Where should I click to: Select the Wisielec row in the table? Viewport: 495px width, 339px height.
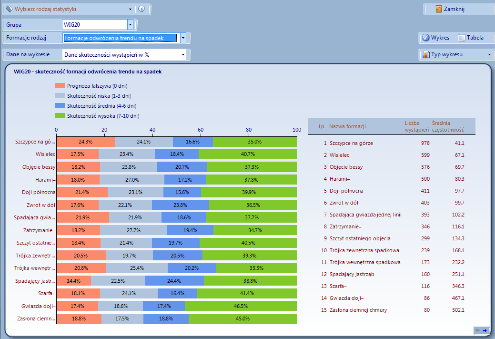tap(392, 155)
